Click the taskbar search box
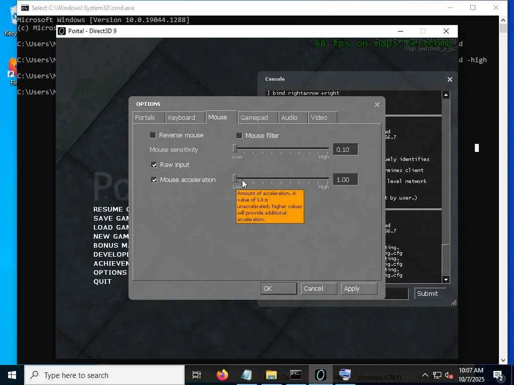 coord(104,375)
